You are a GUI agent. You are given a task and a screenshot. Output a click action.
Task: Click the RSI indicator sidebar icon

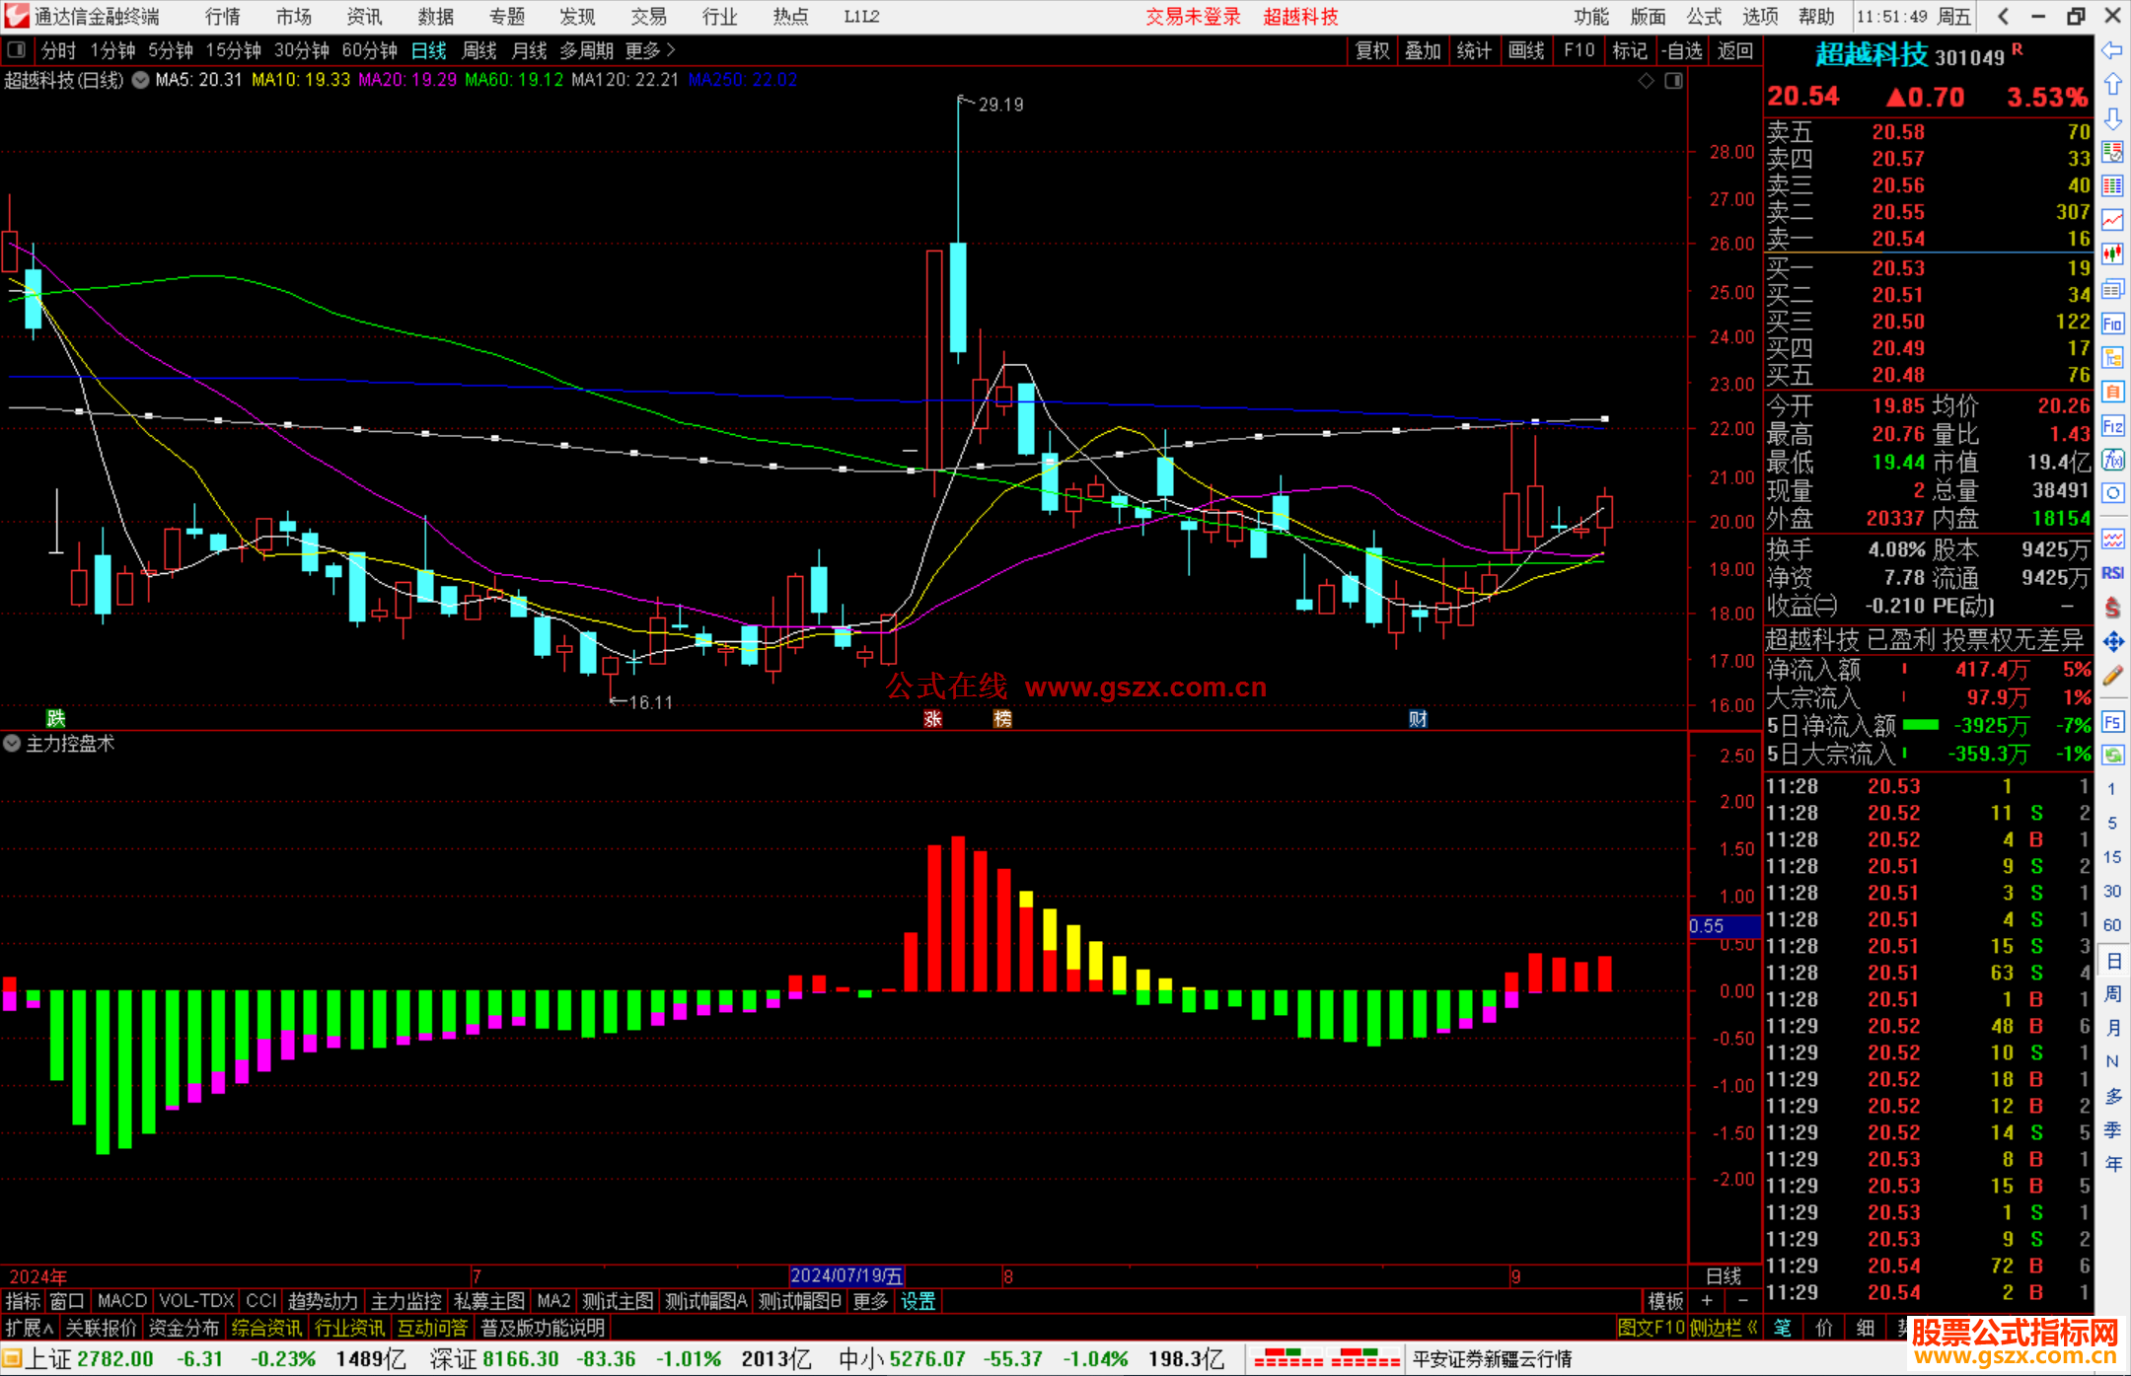[x=2112, y=573]
